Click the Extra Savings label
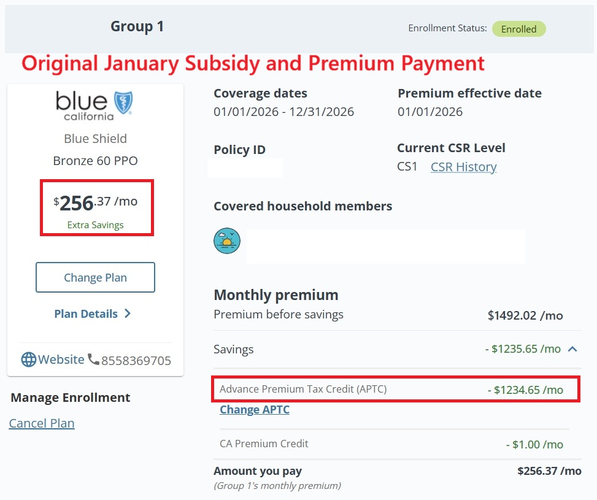Screen dimensions: 597x500 (x=96, y=225)
